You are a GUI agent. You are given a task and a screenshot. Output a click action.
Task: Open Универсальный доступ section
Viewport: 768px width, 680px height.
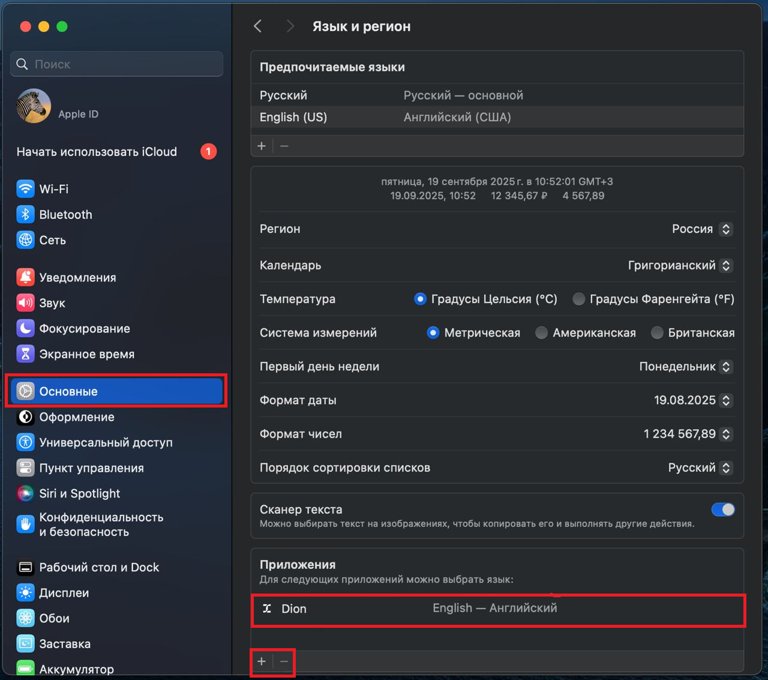click(x=106, y=442)
